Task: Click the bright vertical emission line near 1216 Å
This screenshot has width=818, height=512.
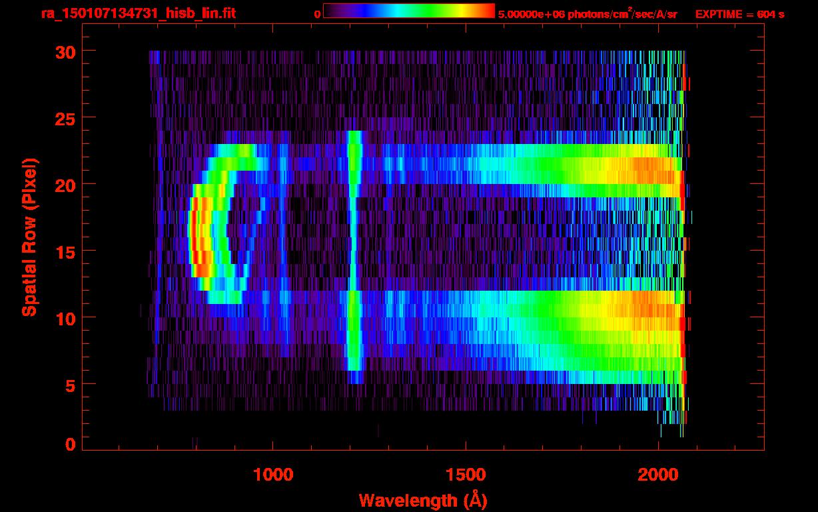Action: pos(354,257)
